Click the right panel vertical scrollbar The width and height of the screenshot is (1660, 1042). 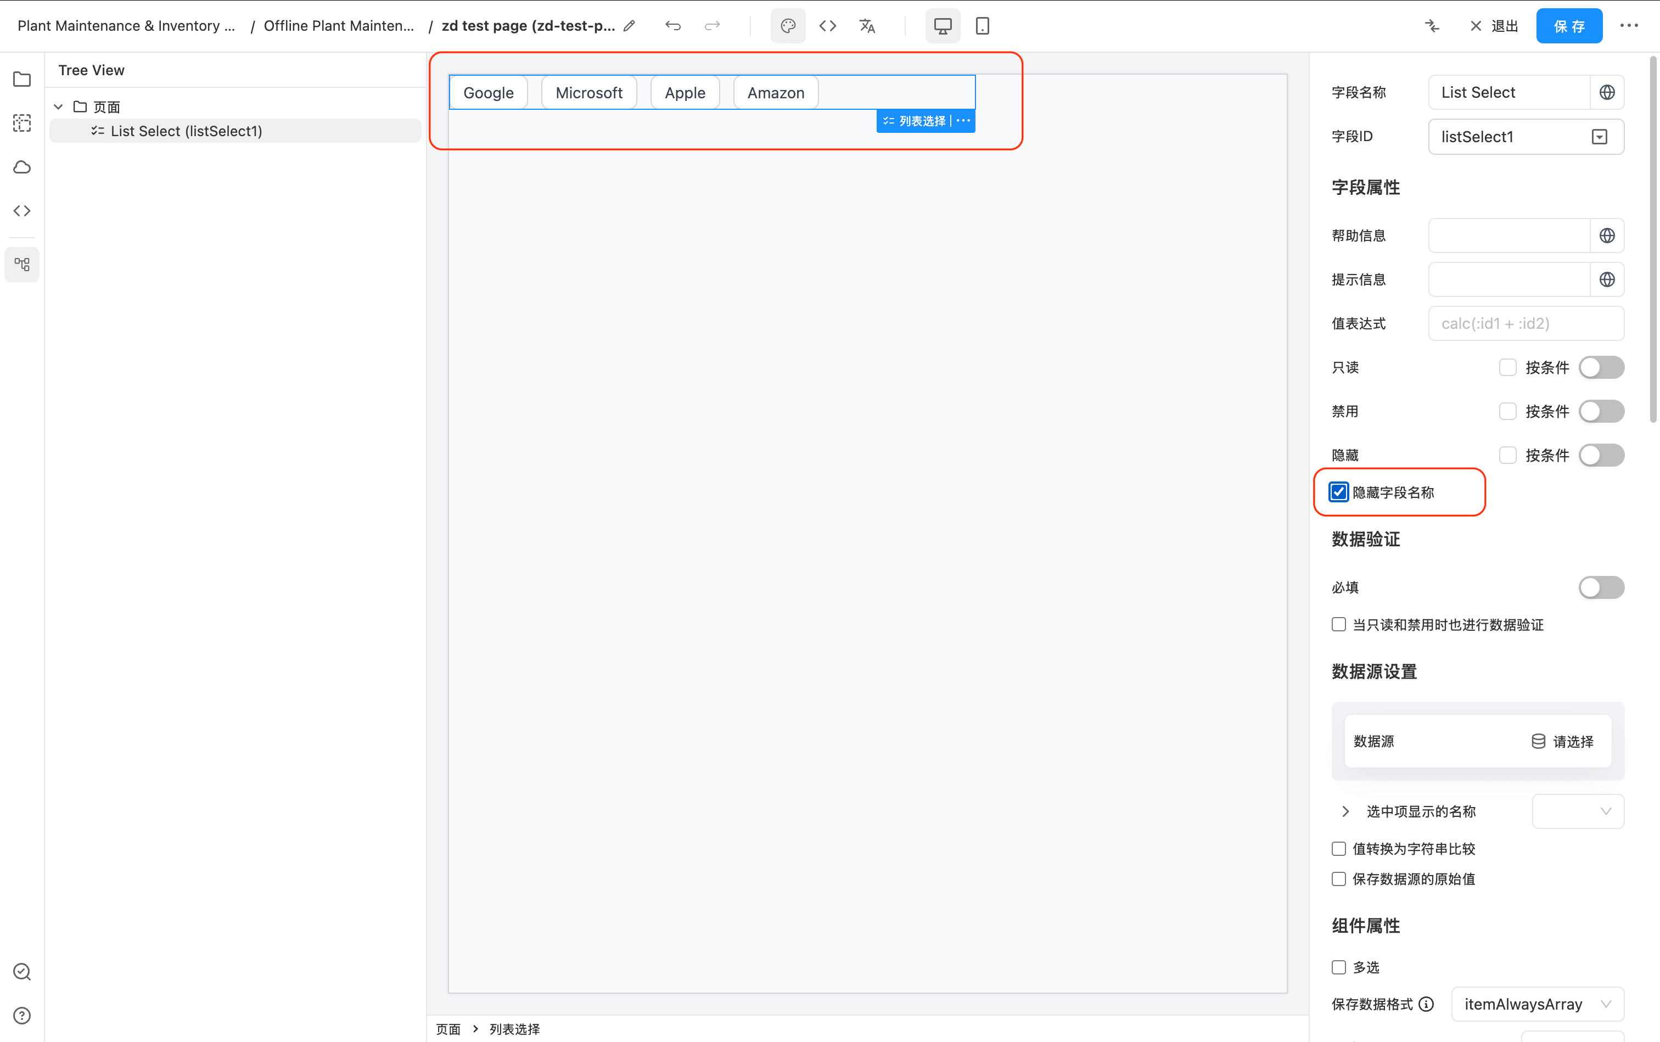[1652, 240]
